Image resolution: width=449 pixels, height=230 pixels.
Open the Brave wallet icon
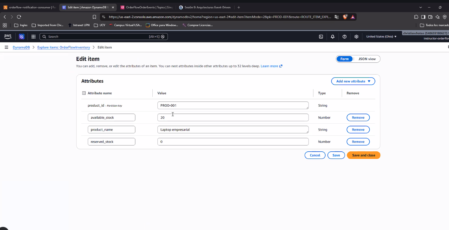click(x=430, y=17)
